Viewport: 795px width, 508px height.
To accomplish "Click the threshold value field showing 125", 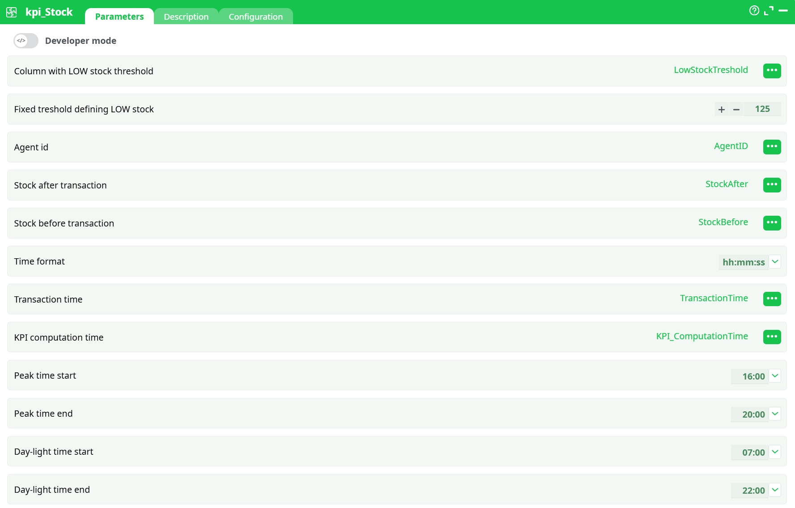I will pos(762,109).
